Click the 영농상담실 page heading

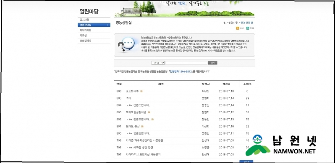[124, 23]
